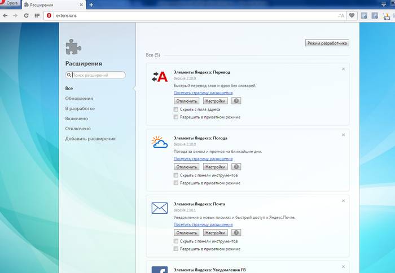Screen dimensions: 395x273
Task: Enable 'Скрыть с поля адреса' checkbox
Action: coord(177,109)
